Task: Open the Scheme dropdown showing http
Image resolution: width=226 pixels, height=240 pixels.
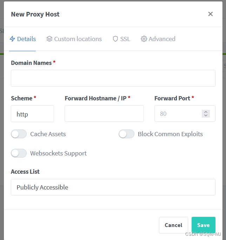Action: 32,114
